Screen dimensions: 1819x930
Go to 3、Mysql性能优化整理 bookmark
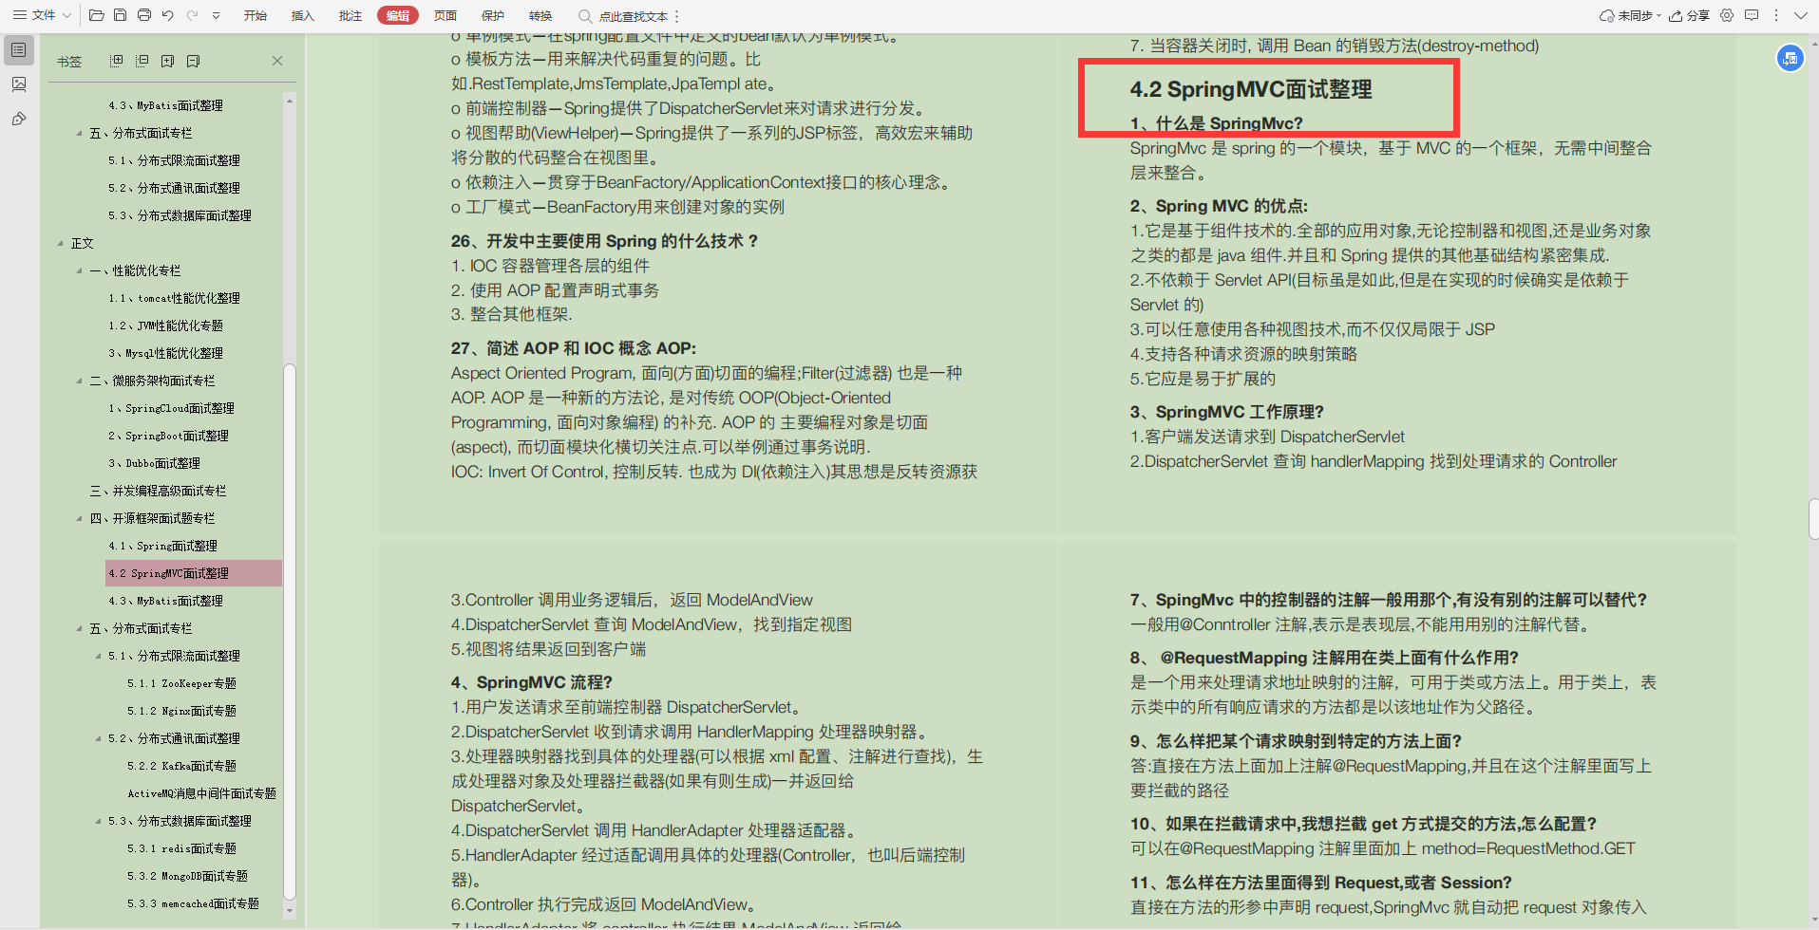(x=165, y=353)
